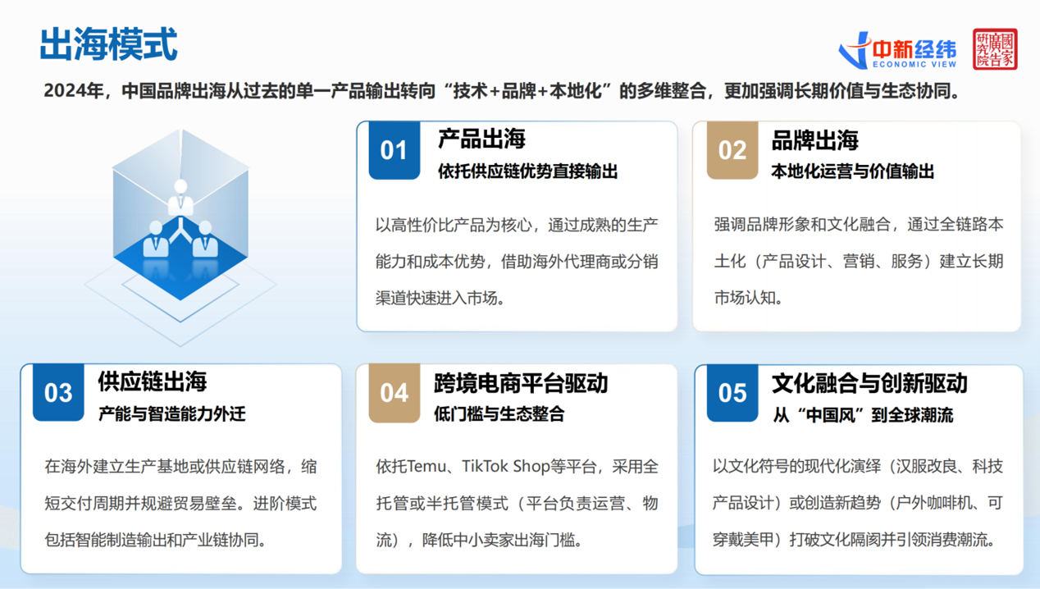Click the 低门槛与生态整合 subtitle
The height and width of the screenshot is (589, 1040).
(499, 413)
